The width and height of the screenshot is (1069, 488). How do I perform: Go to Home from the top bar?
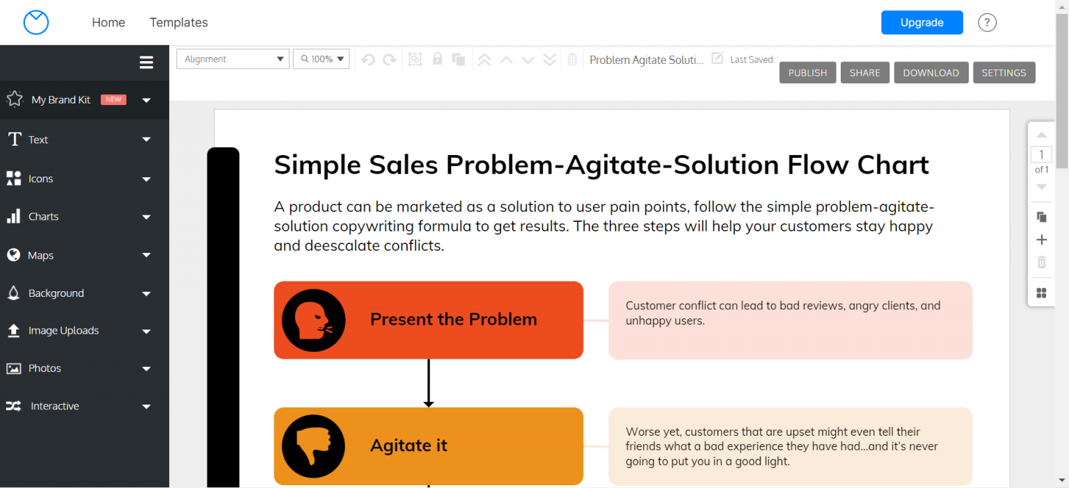(108, 22)
